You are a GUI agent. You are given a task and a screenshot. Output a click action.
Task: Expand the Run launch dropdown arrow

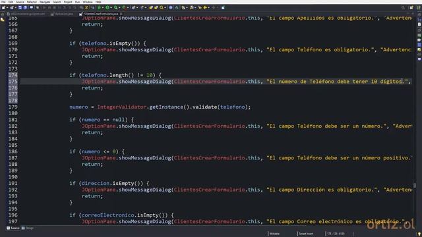tap(111, 7)
